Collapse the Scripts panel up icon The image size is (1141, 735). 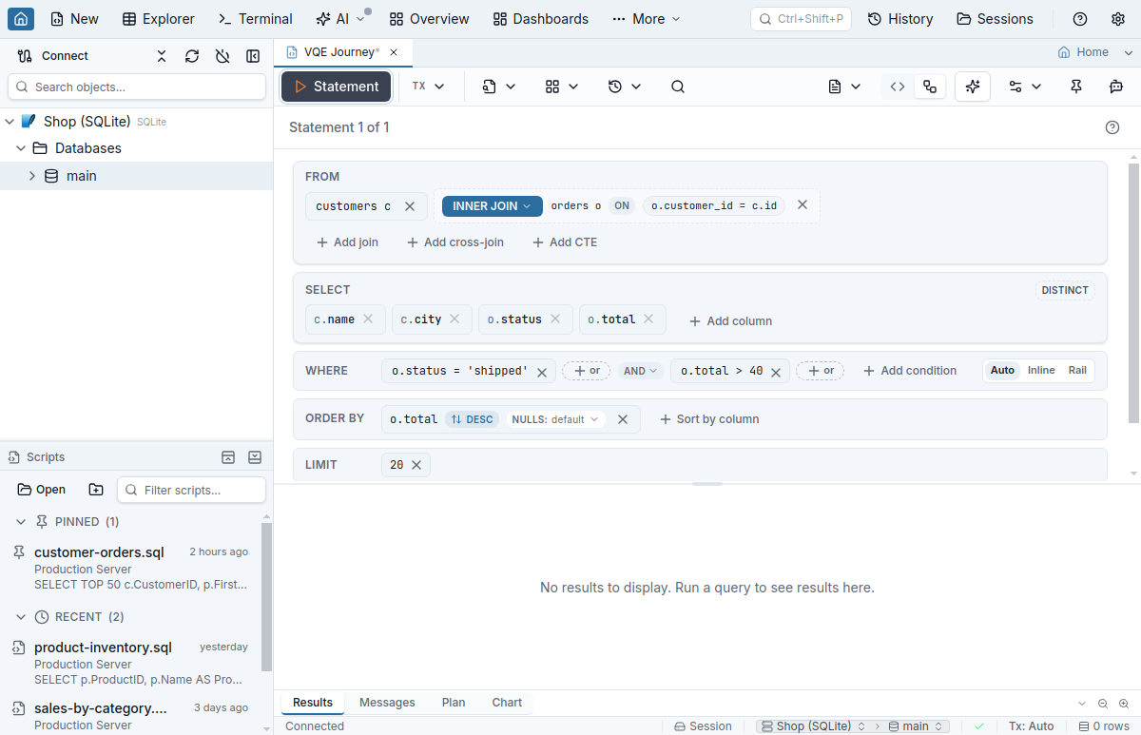point(228,457)
